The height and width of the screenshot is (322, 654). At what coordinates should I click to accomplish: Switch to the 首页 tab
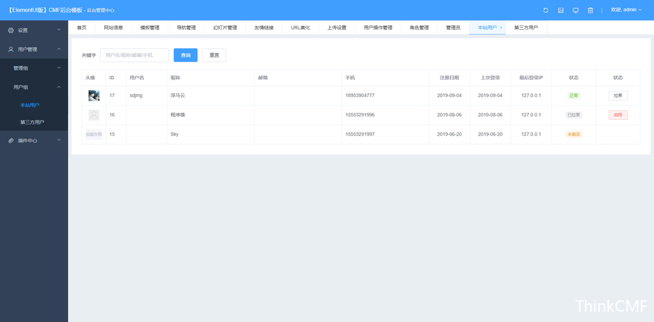(82, 27)
